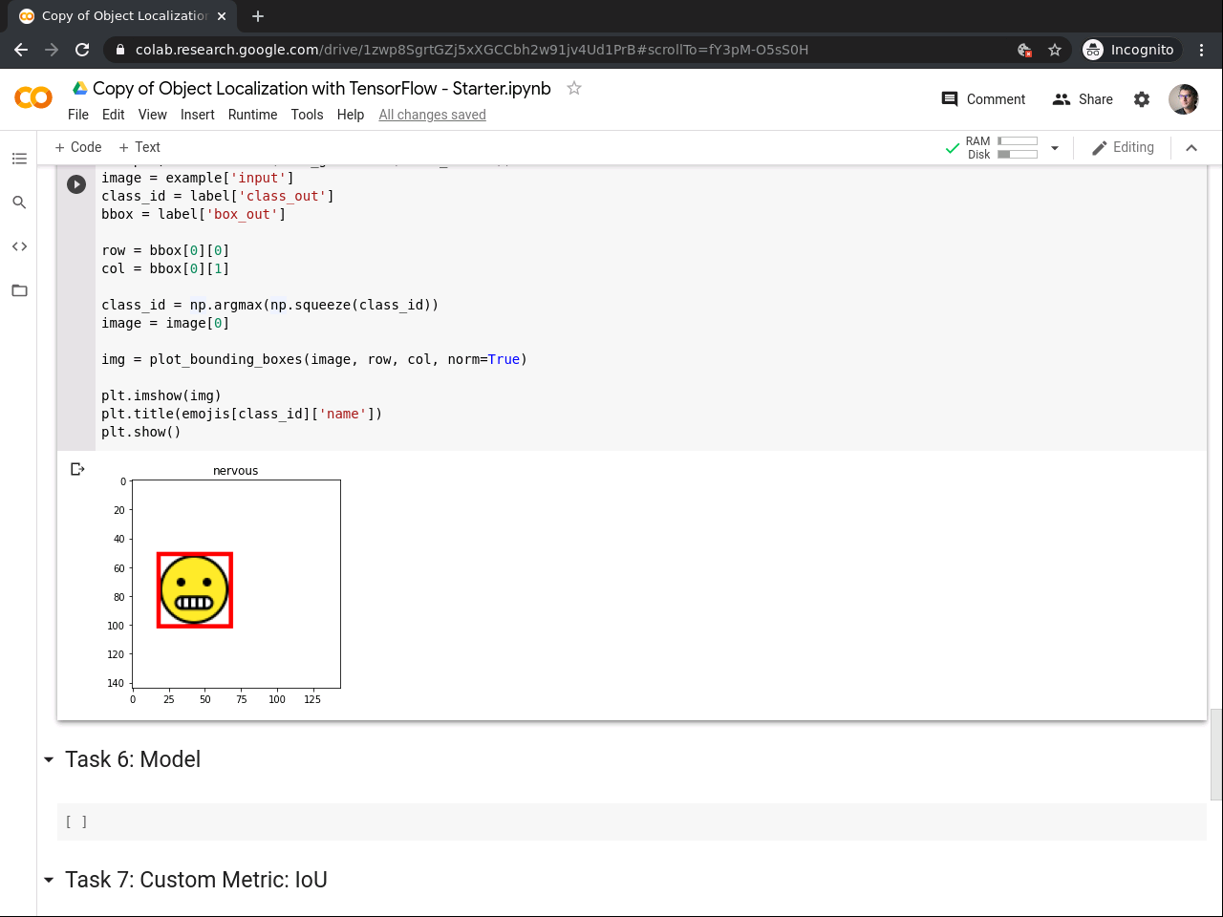Image resolution: width=1223 pixels, height=917 pixels.
Task: Collapse Task 7: Custom Metric section
Action: (x=49, y=880)
